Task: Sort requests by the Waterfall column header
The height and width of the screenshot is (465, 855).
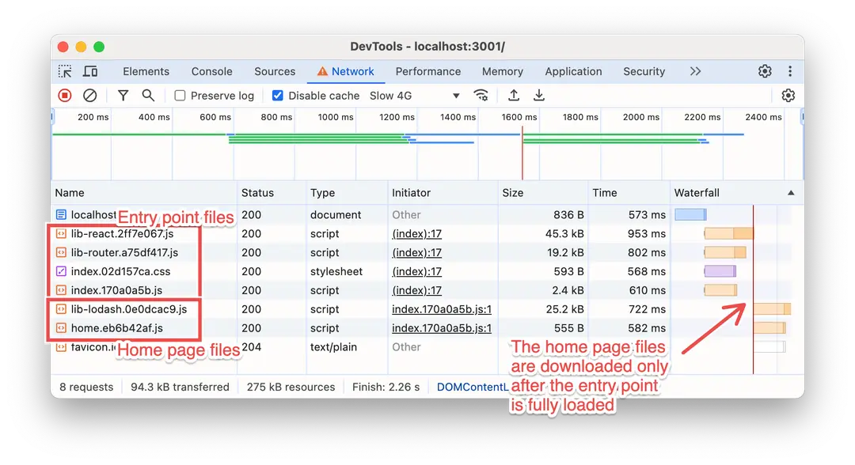Action: (x=697, y=193)
